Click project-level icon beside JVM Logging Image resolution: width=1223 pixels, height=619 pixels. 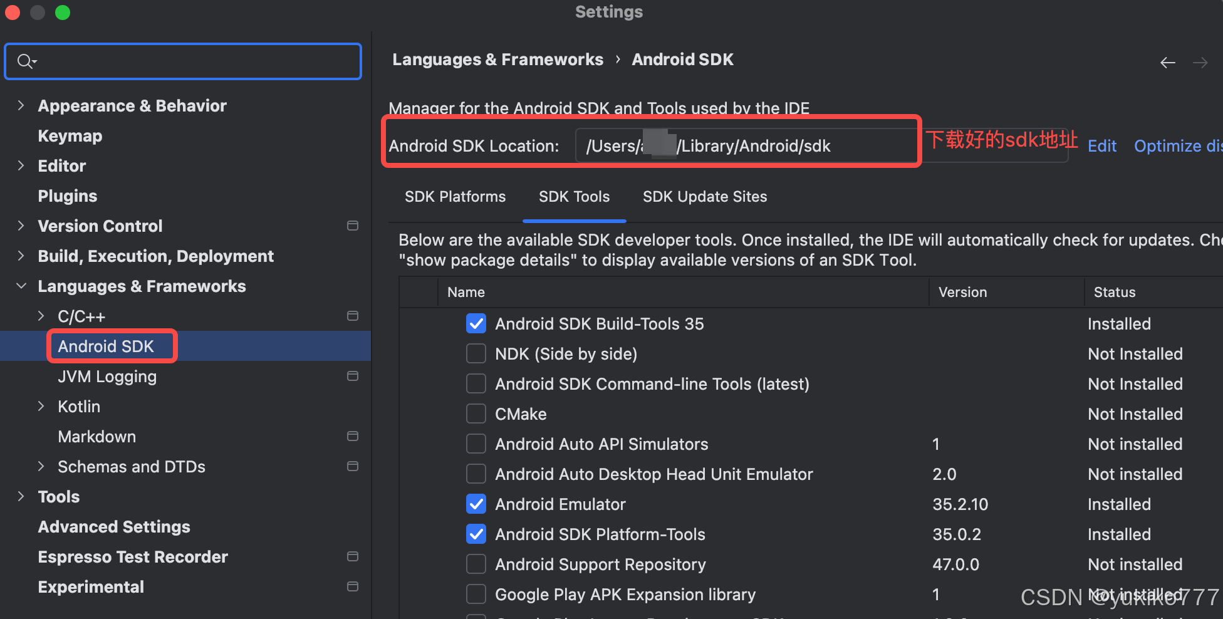[353, 376]
